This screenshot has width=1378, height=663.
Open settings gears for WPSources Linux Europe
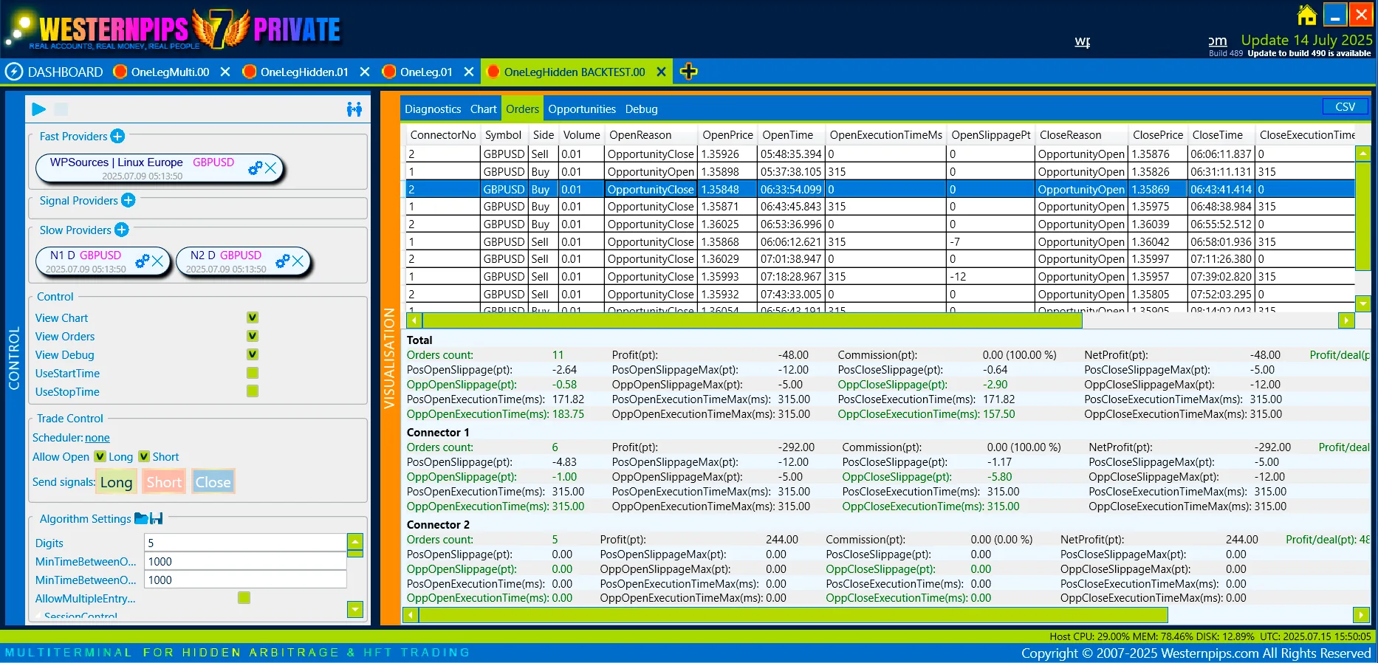256,168
